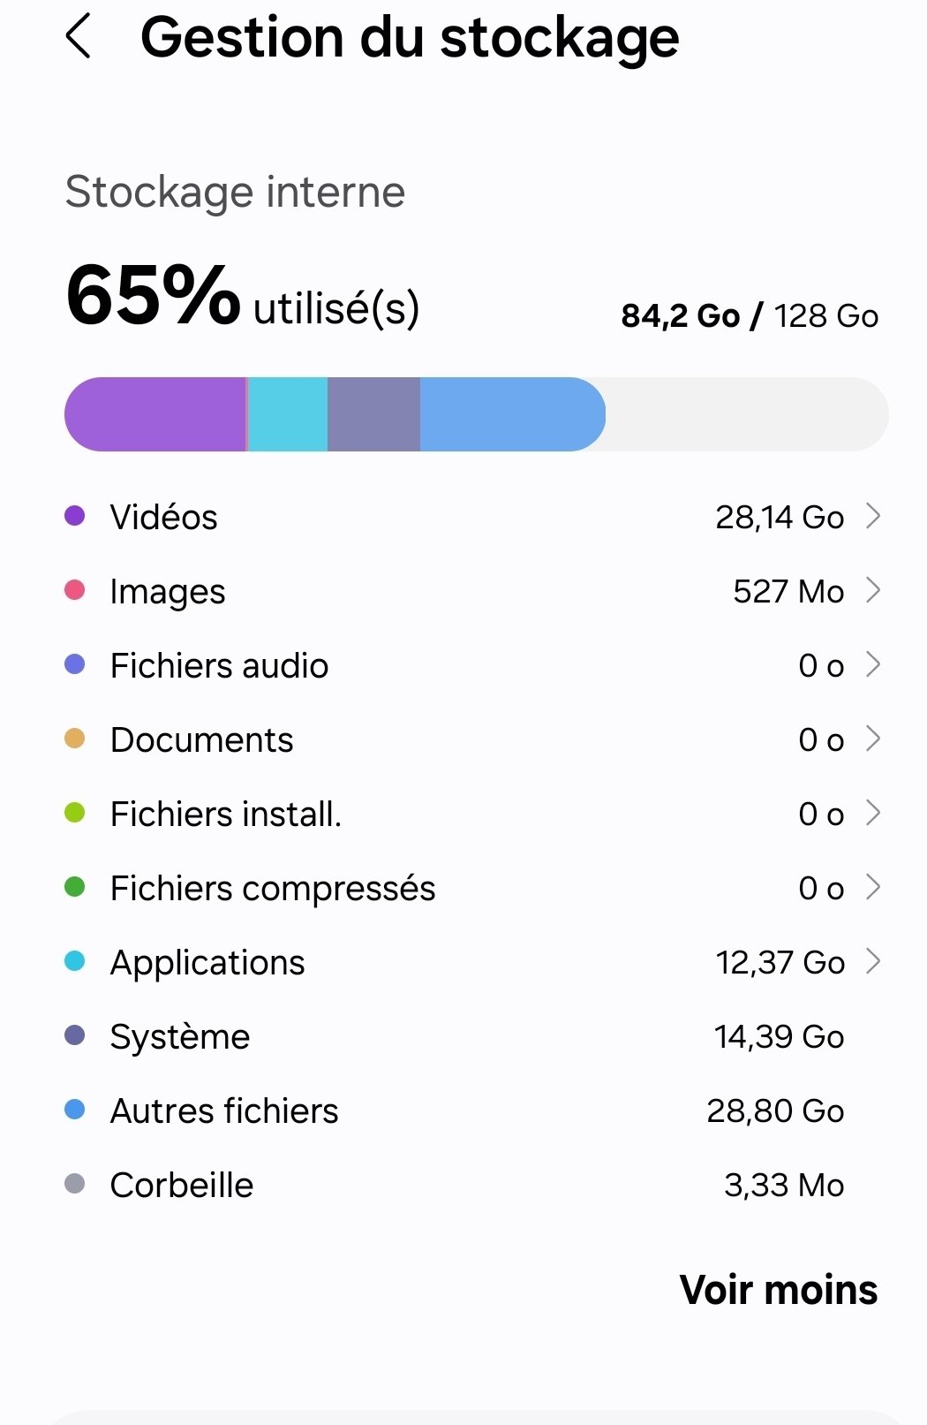The width and height of the screenshot is (927, 1425).
Task: Click the purple Vidéos color dot
Action: click(x=75, y=516)
